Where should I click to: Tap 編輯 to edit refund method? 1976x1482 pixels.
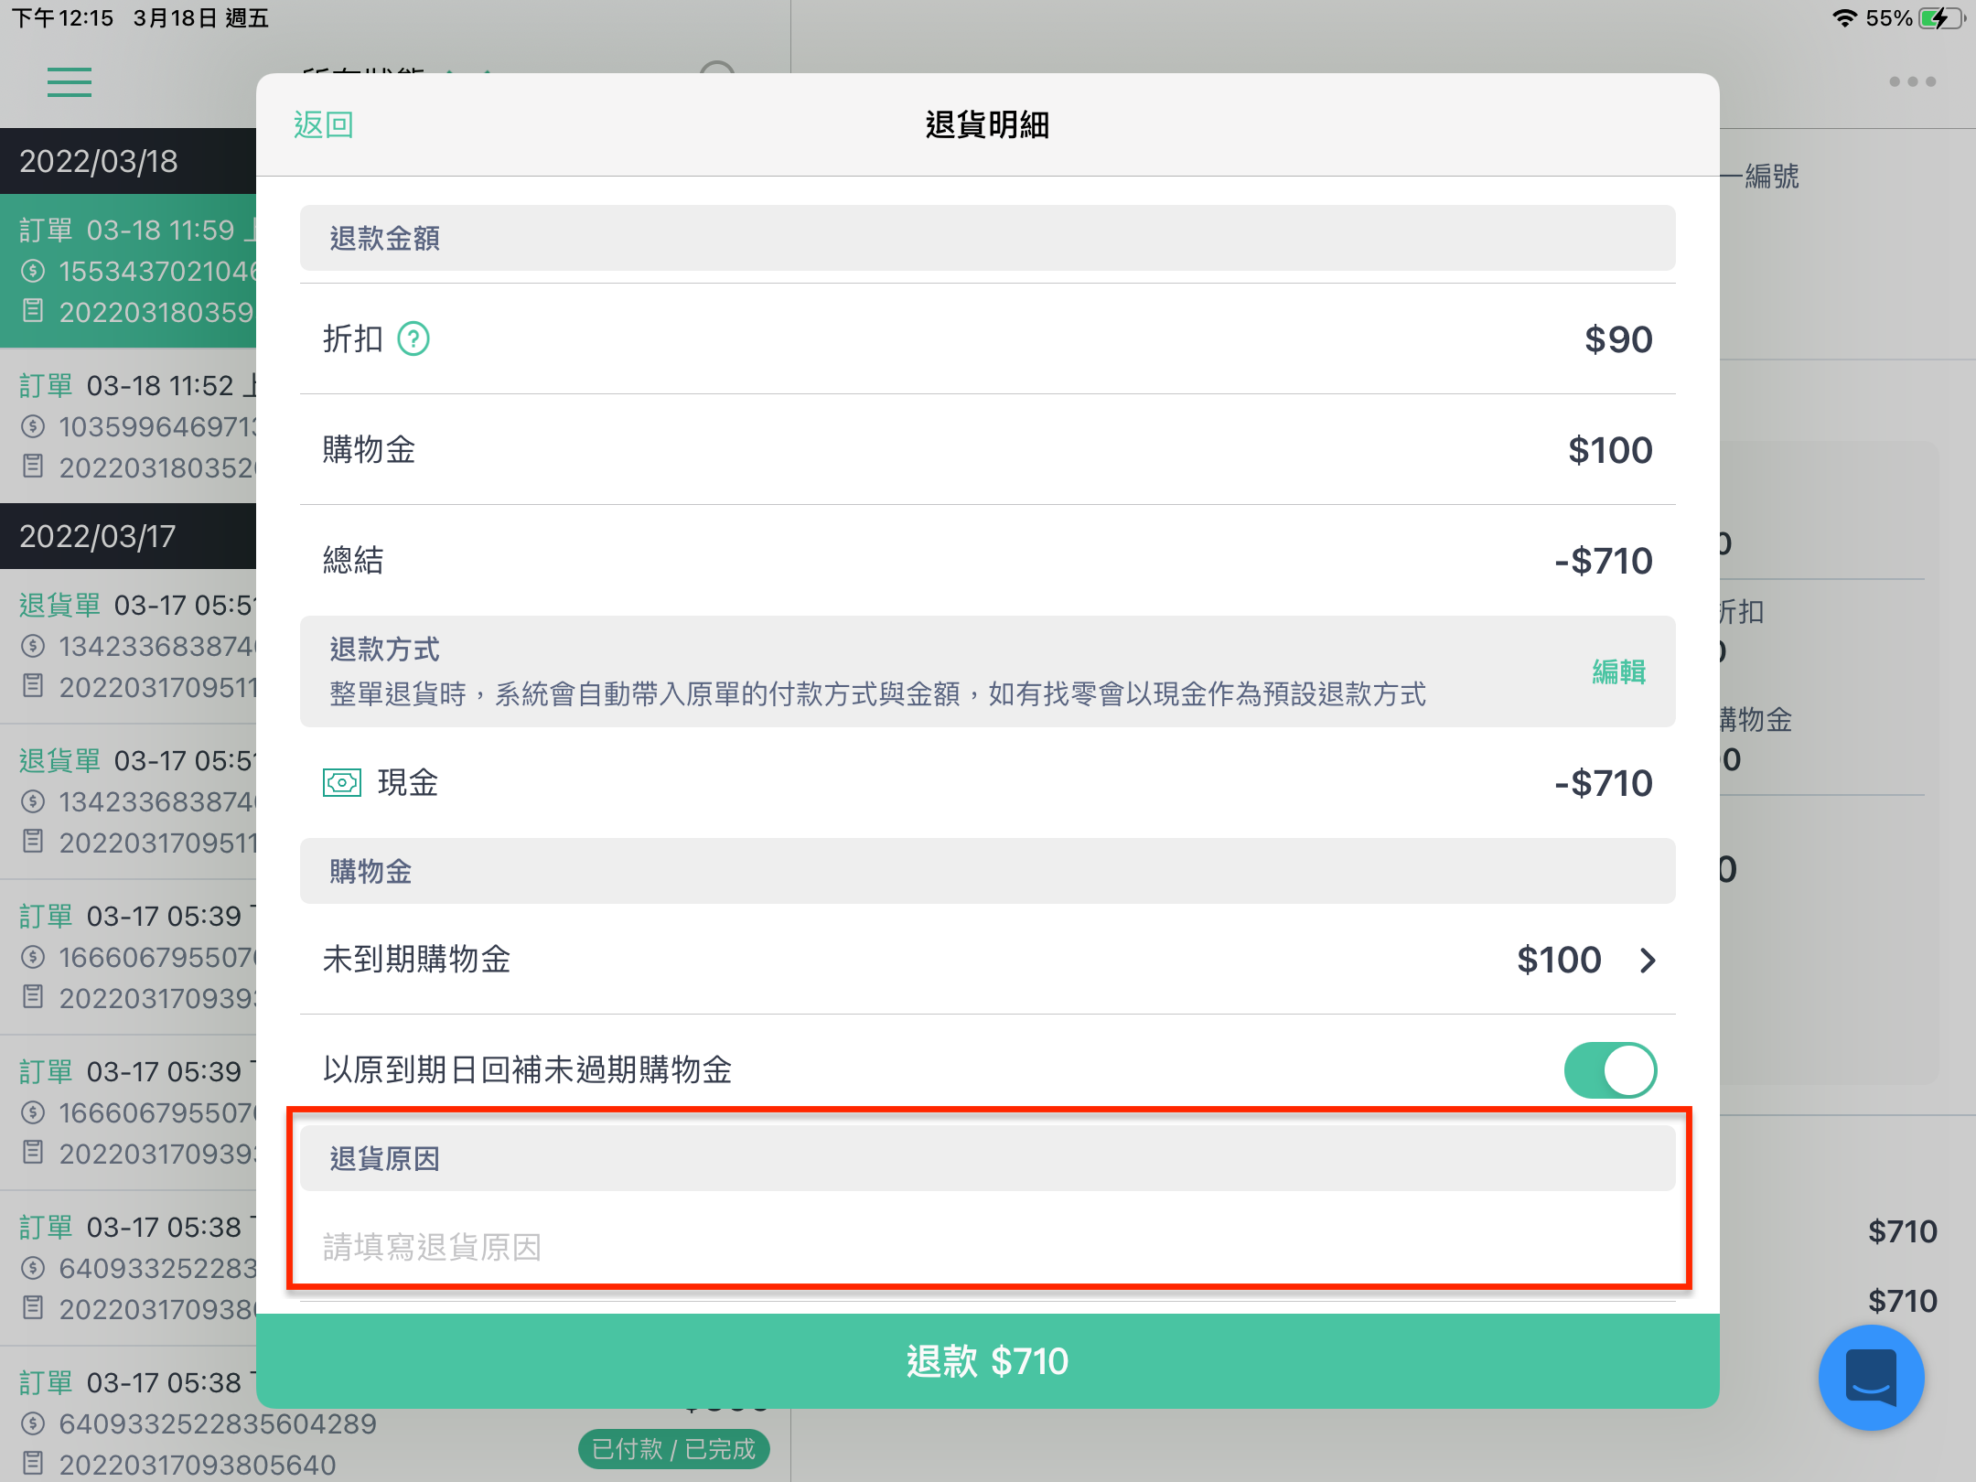pos(1618,672)
